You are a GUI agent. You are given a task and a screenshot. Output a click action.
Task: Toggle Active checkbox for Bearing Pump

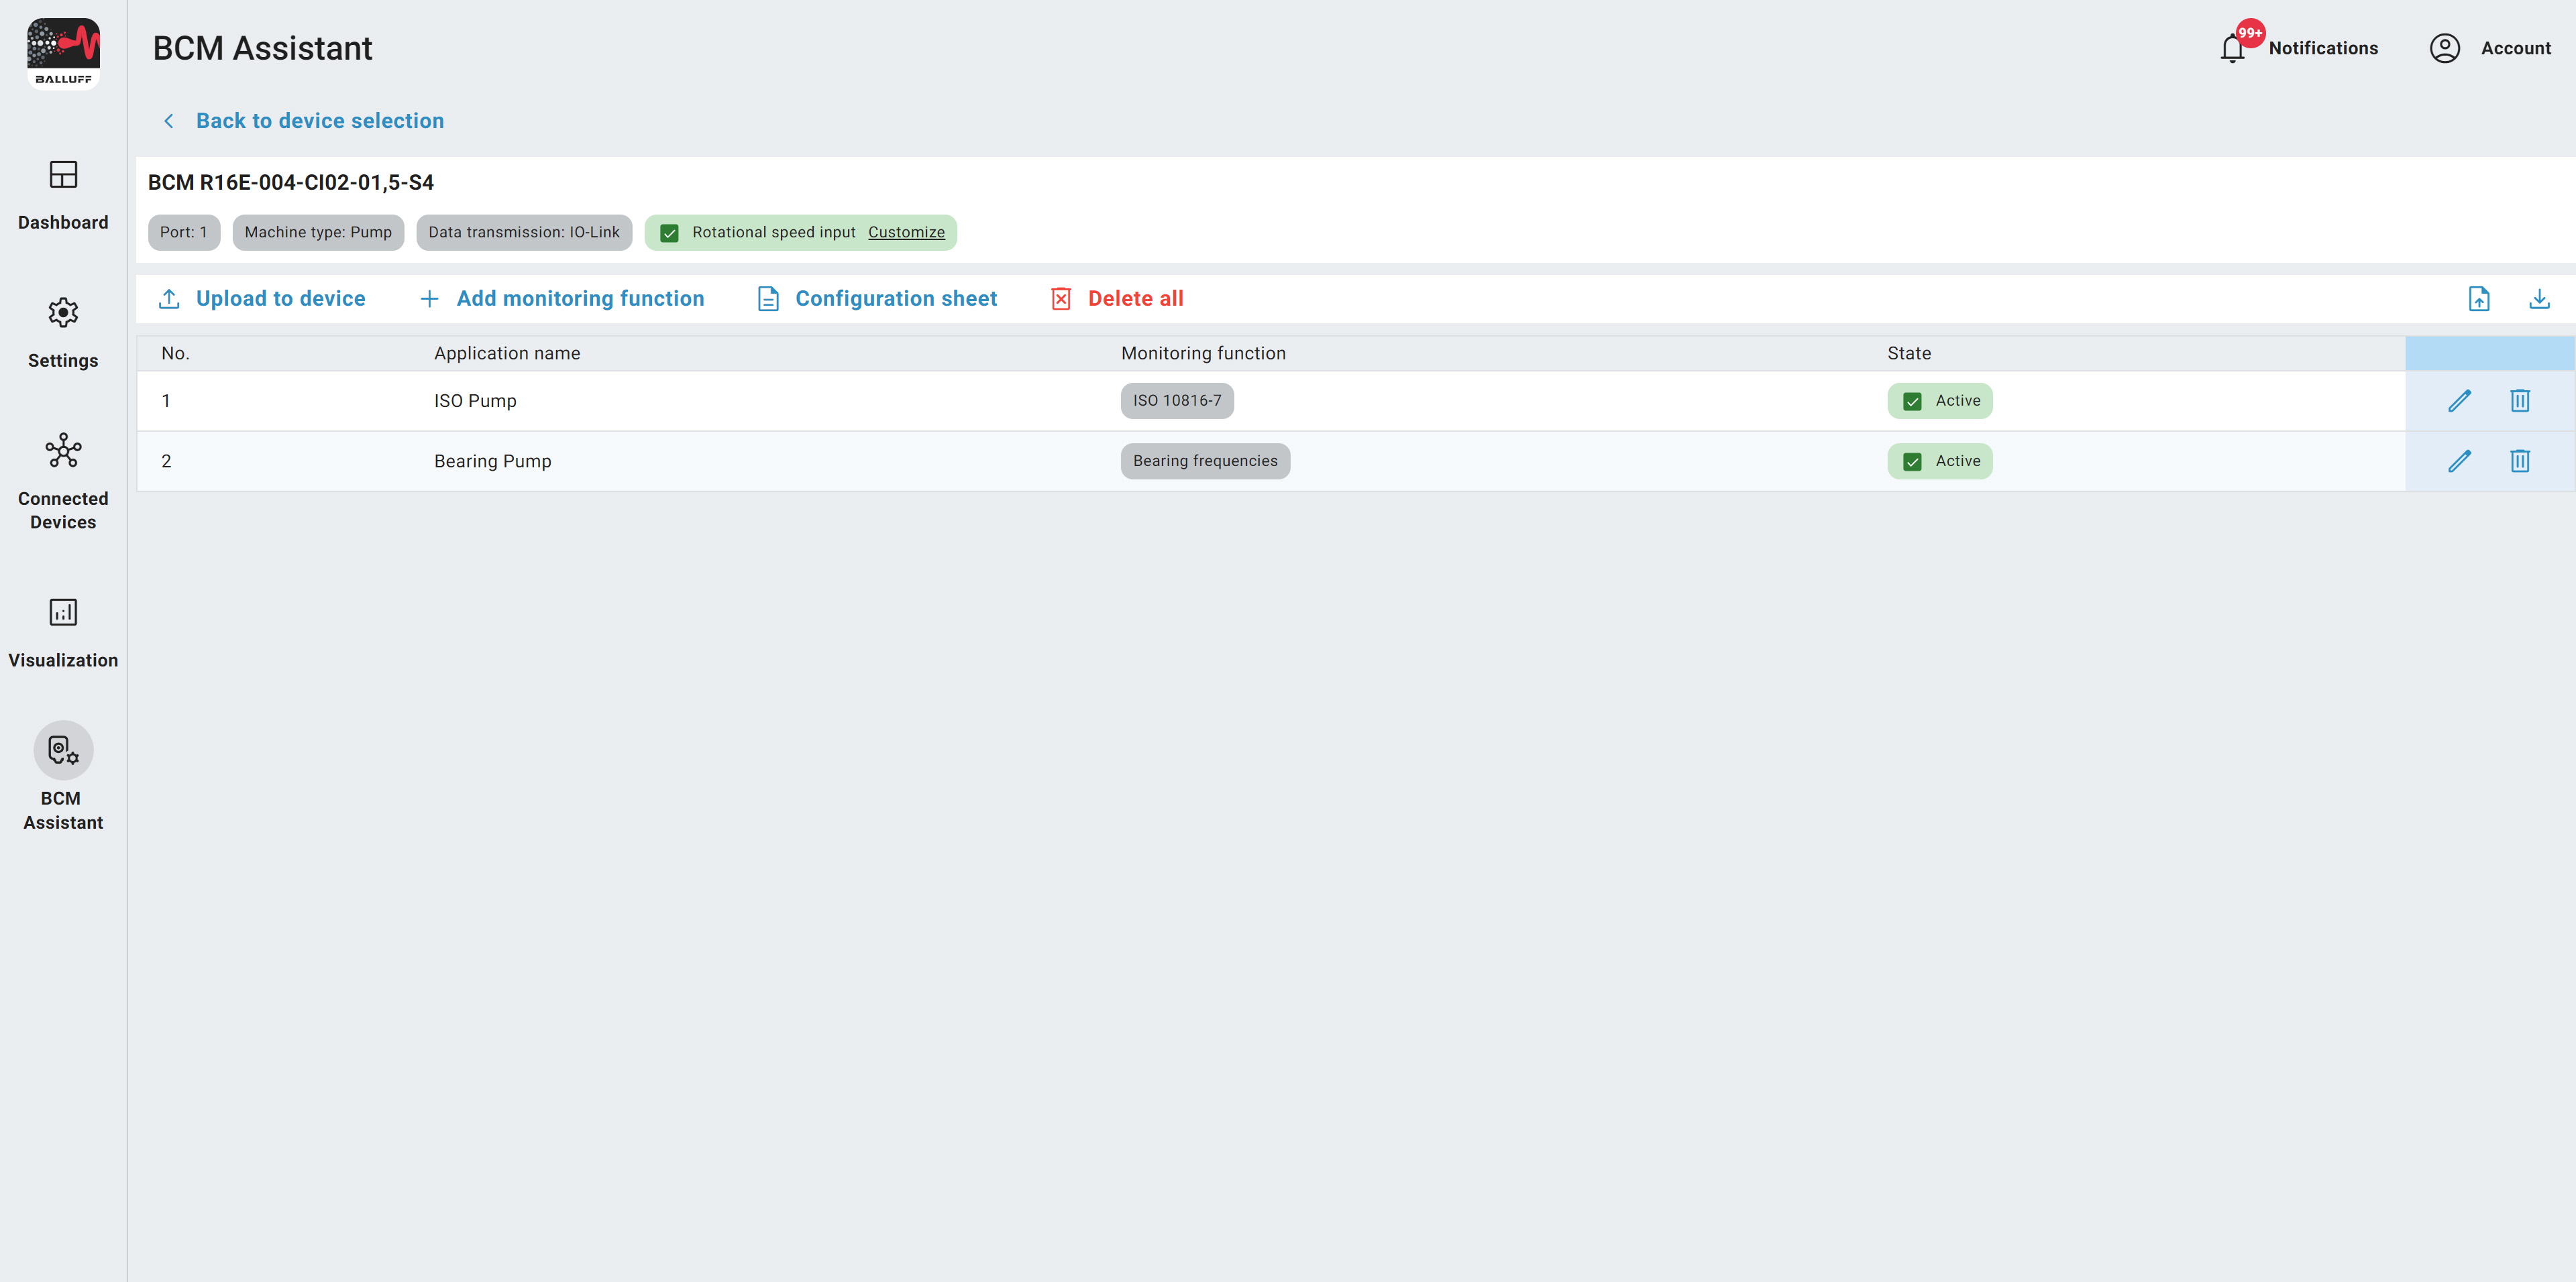point(1912,461)
